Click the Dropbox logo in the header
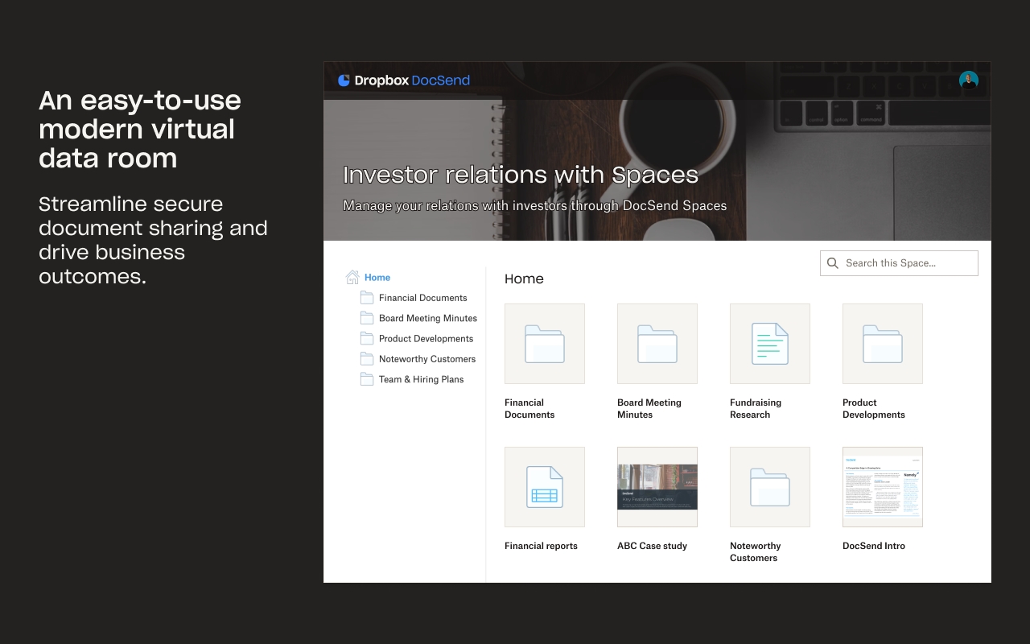Image resolution: width=1030 pixels, height=644 pixels. point(345,80)
